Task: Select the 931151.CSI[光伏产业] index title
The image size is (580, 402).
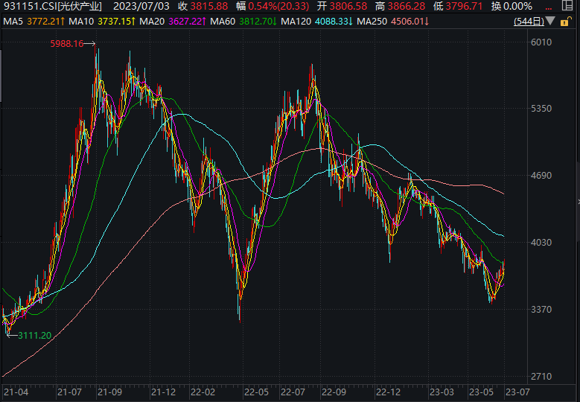Action: [x=53, y=6]
